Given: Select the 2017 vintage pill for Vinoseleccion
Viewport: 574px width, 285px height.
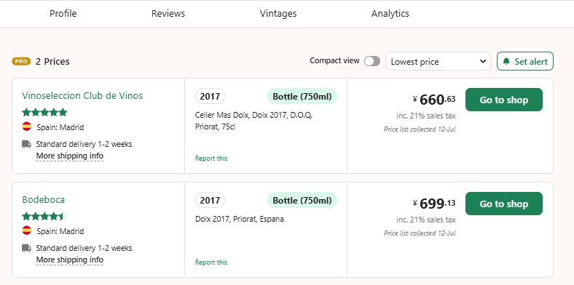Looking at the screenshot, I should [210, 96].
